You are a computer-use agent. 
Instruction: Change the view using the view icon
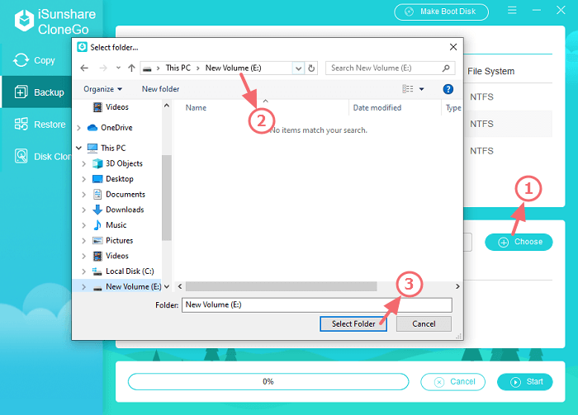tap(407, 89)
